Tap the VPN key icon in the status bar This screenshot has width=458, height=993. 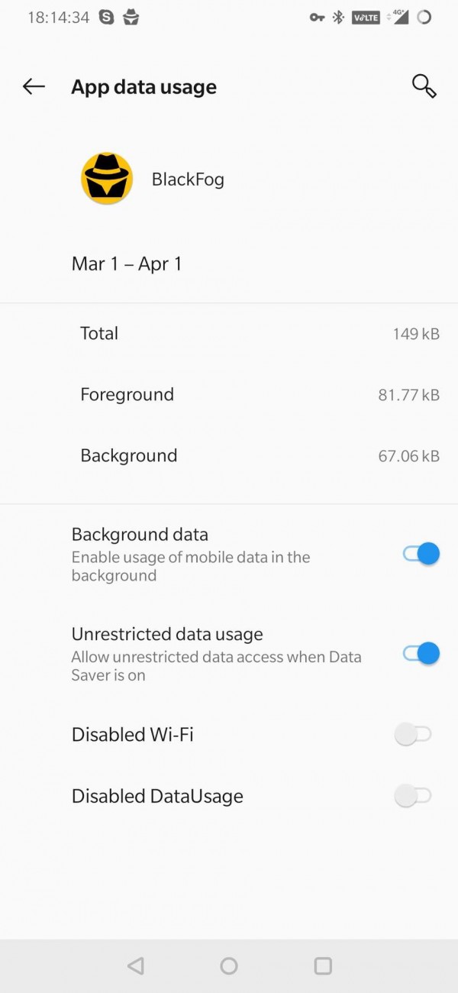click(x=317, y=16)
